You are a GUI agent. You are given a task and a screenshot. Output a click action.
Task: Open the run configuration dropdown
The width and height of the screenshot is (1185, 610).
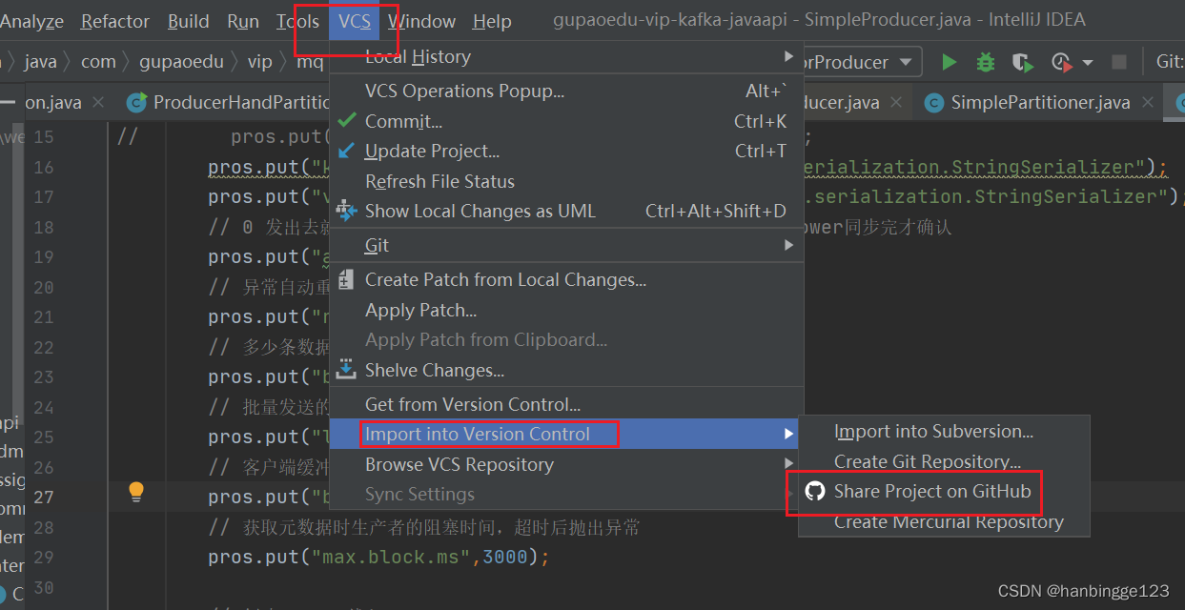click(904, 62)
